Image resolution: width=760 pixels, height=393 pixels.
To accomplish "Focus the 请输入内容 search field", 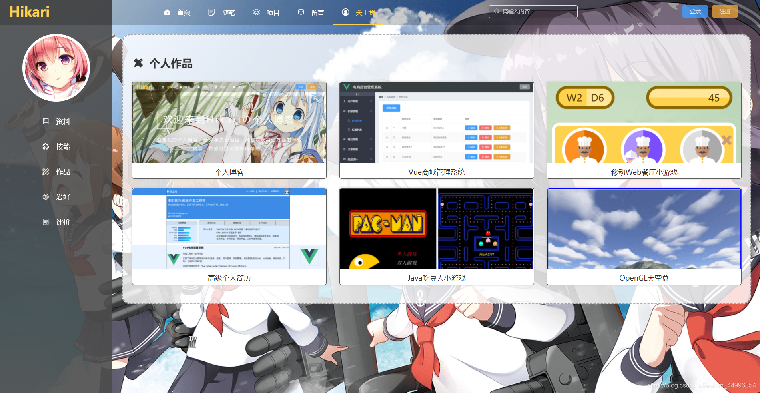I will [x=533, y=12].
